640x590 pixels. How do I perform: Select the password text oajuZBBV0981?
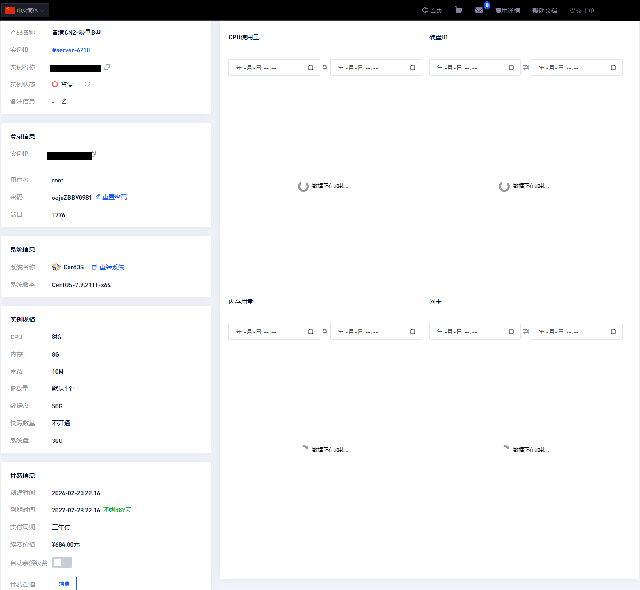[x=72, y=198]
